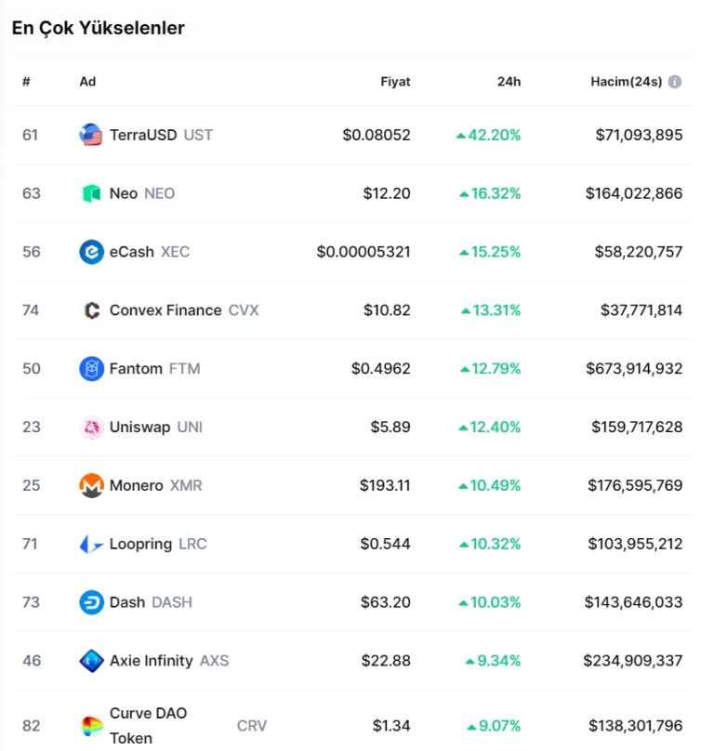Click the Loopring logo icon
This screenshot has width=714, height=751.
point(91,544)
